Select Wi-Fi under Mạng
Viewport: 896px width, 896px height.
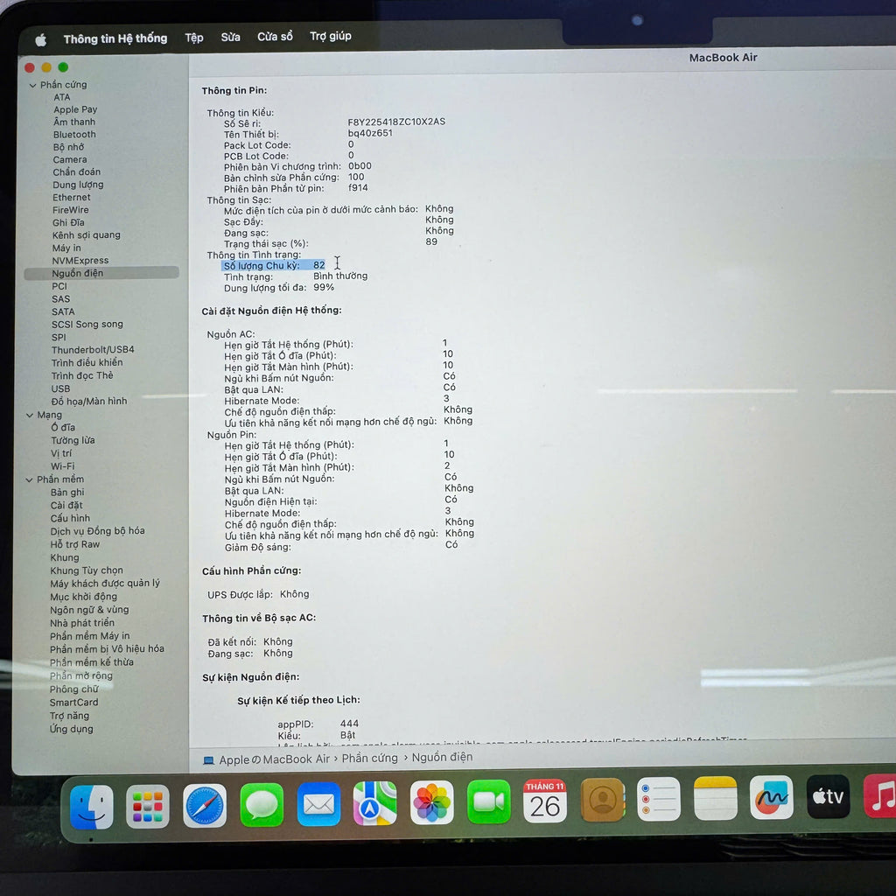[62, 466]
